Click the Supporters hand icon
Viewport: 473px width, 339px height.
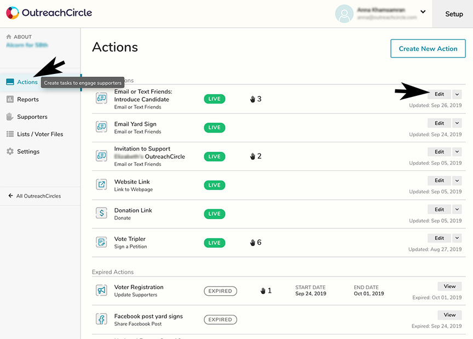[10, 117]
